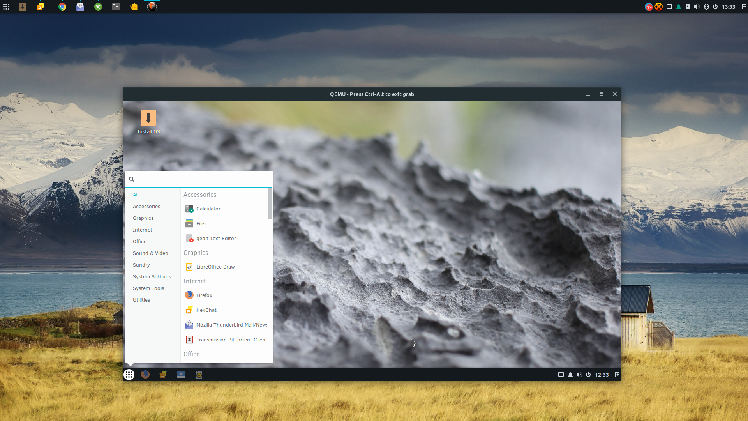
Task: Click the host clock showing 13:33
Action: point(729,7)
